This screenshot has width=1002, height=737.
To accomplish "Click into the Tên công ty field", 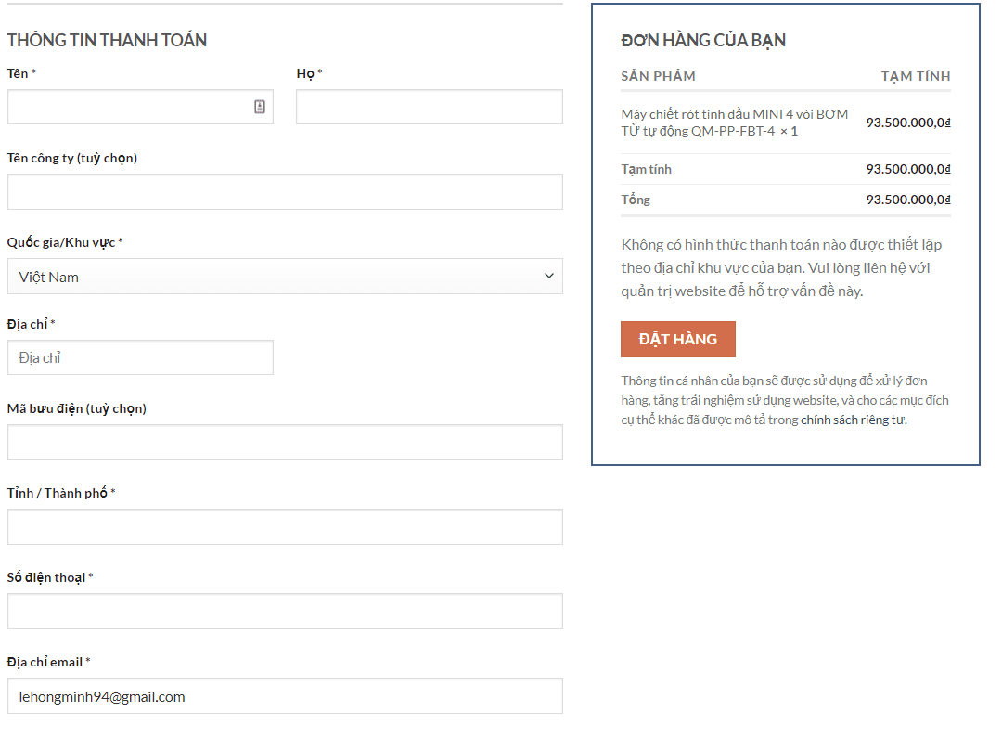I will click(x=285, y=191).
